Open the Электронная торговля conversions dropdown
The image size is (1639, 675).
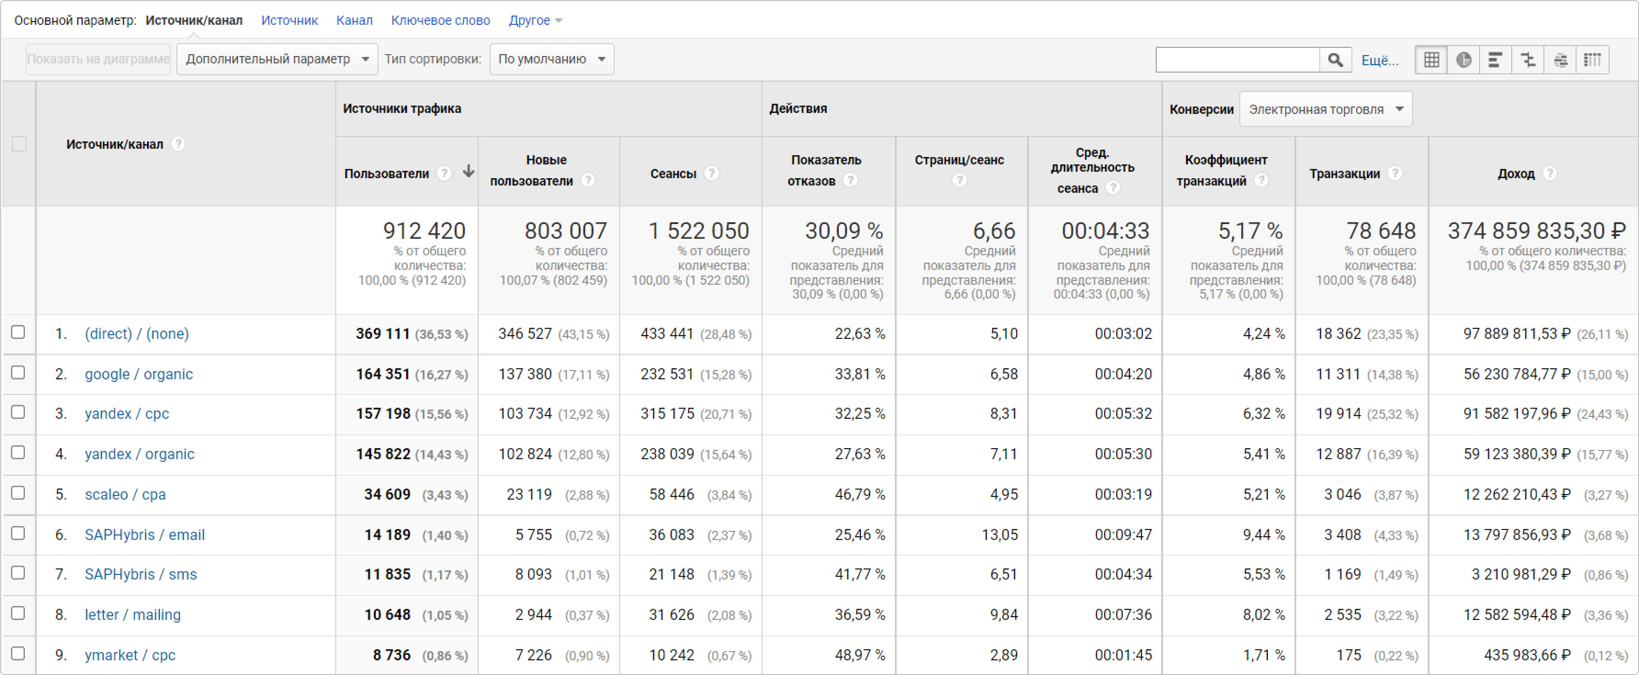[x=1325, y=109]
